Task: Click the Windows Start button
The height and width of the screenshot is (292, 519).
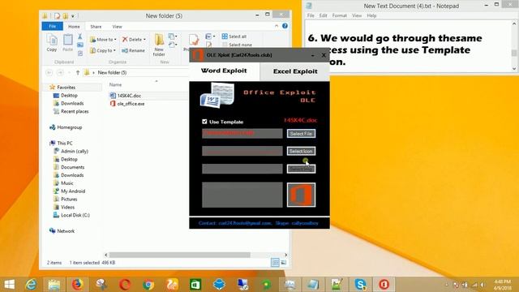Action: [x=9, y=285]
